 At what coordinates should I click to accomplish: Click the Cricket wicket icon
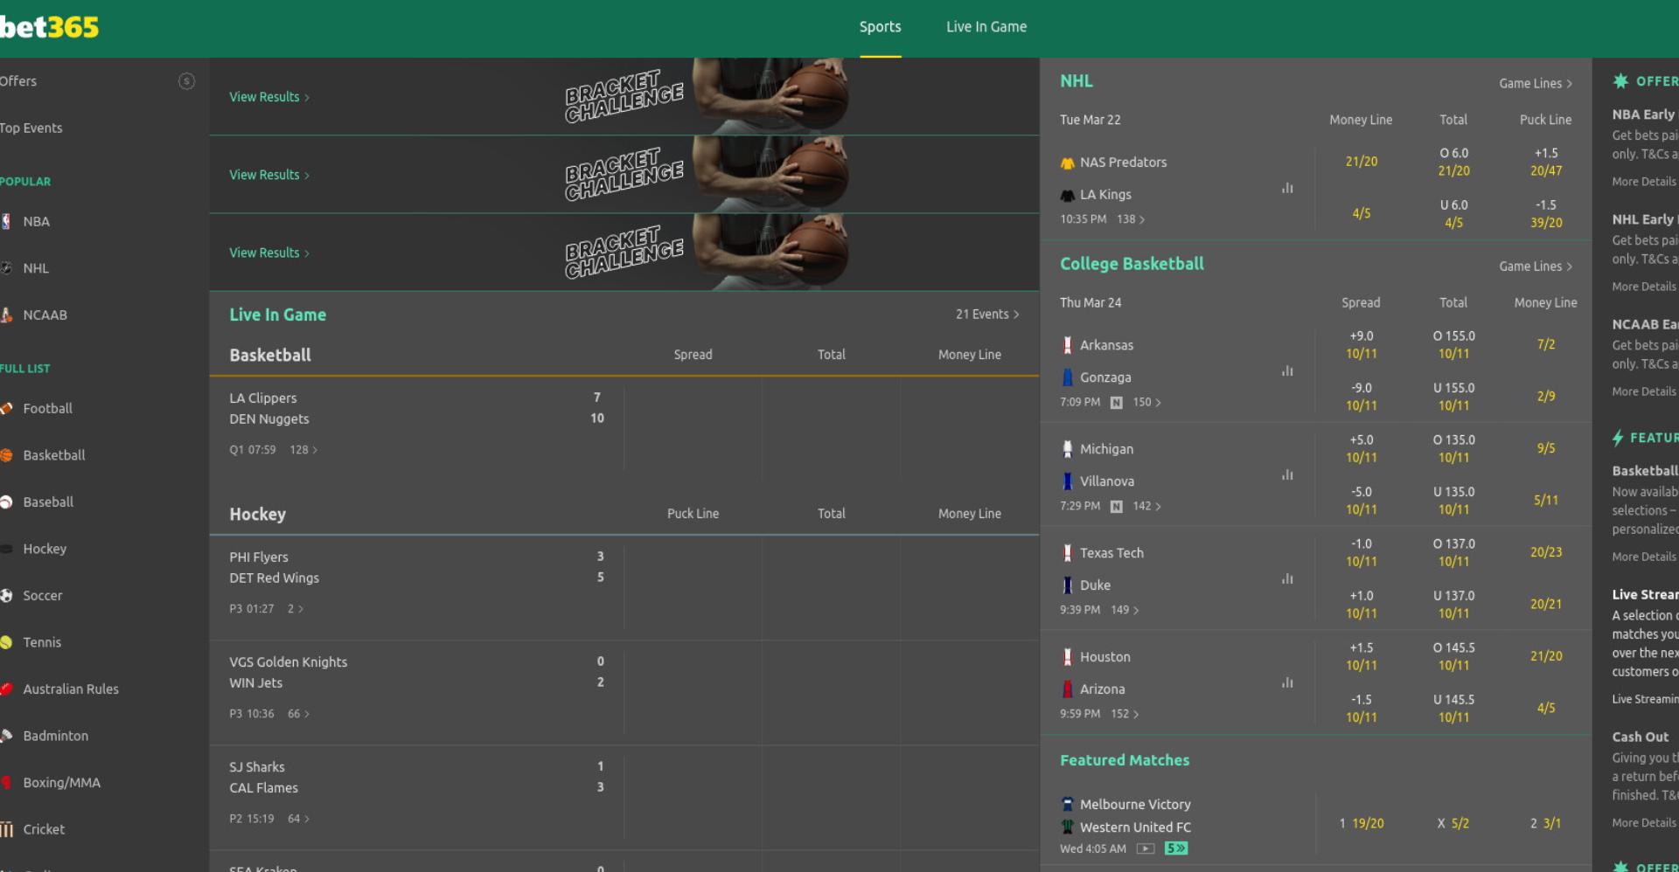[x=6, y=829]
